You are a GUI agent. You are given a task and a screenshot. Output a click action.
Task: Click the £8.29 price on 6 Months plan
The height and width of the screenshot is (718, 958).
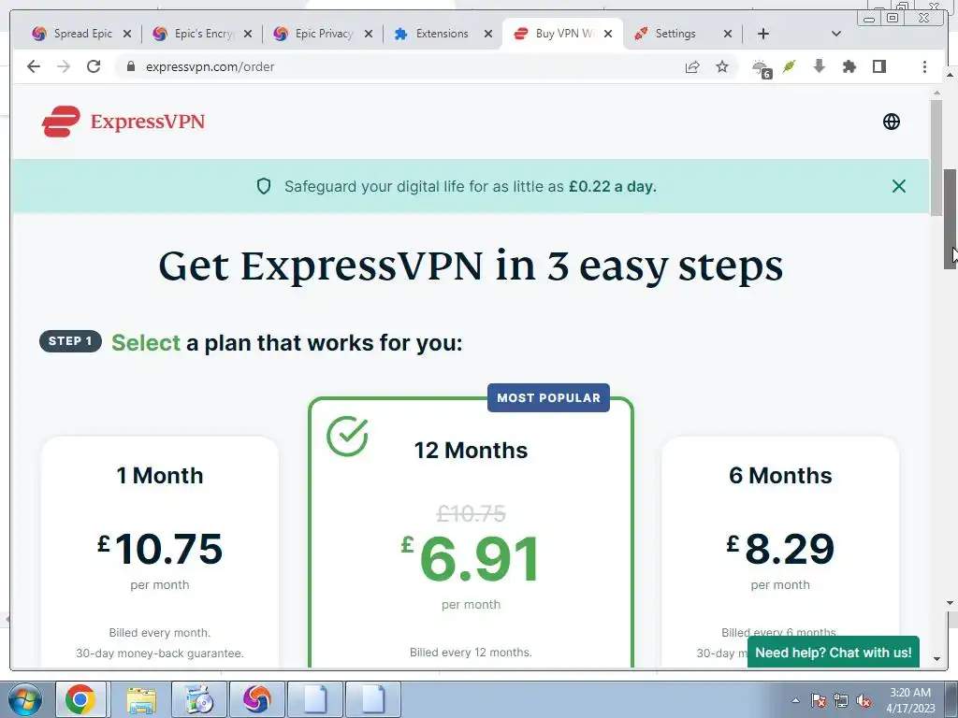(780, 548)
